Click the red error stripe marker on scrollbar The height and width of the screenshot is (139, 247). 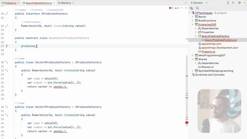(x=187, y=123)
